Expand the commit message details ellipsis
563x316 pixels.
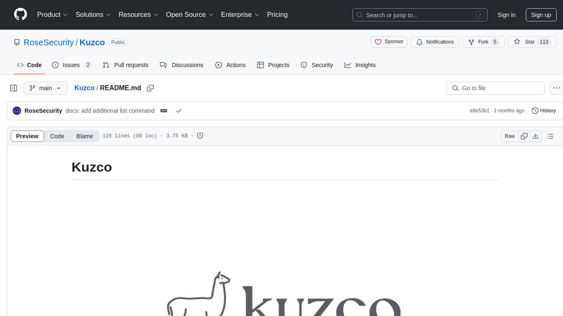click(164, 111)
